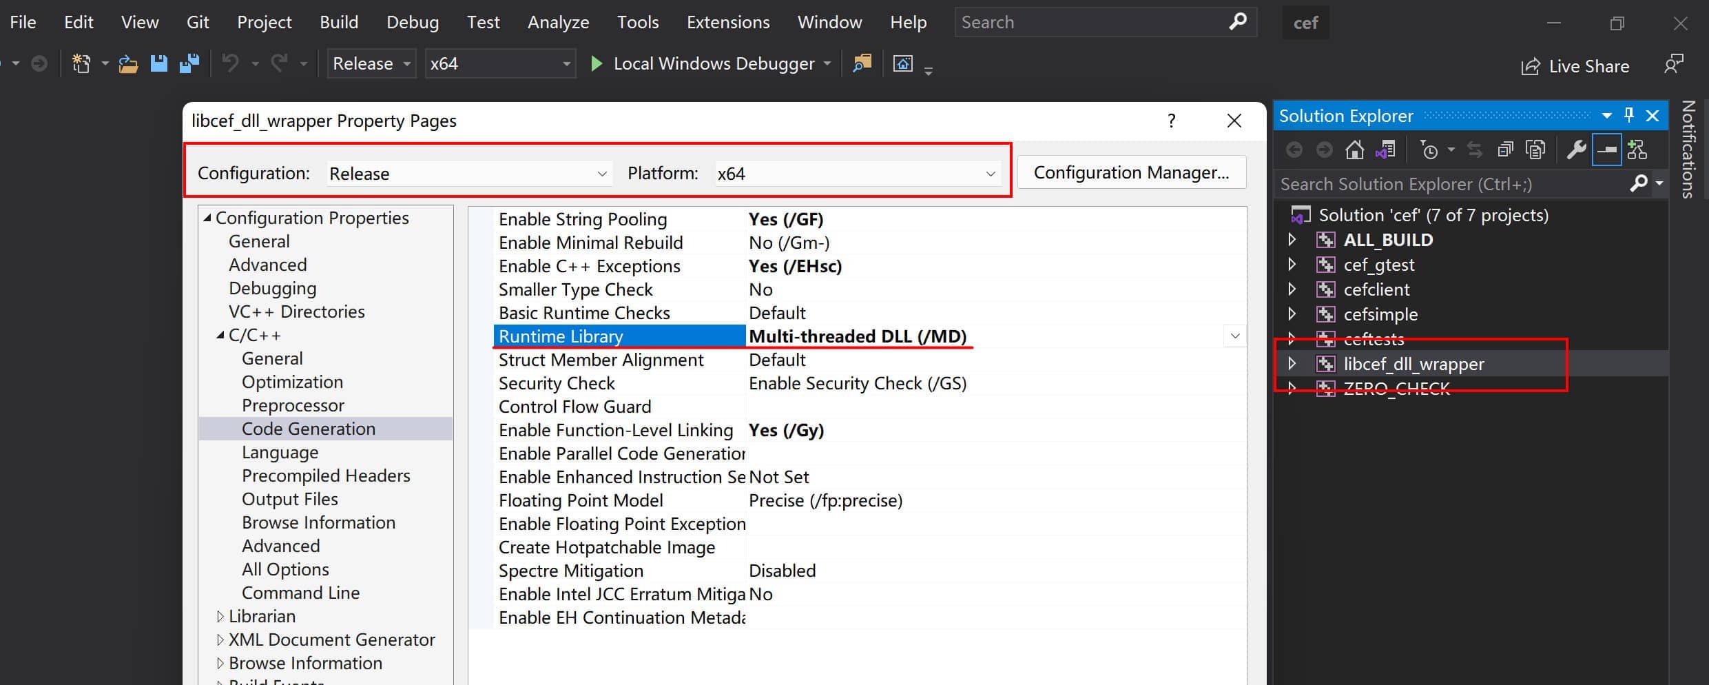Click the Live Share button

click(1575, 66)
